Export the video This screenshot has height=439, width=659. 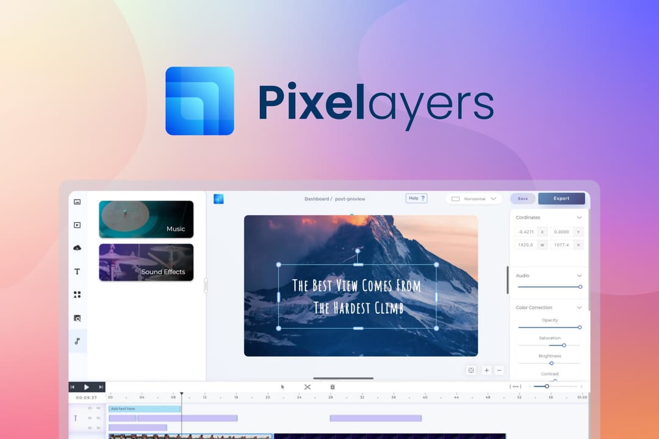click(561, 199)
